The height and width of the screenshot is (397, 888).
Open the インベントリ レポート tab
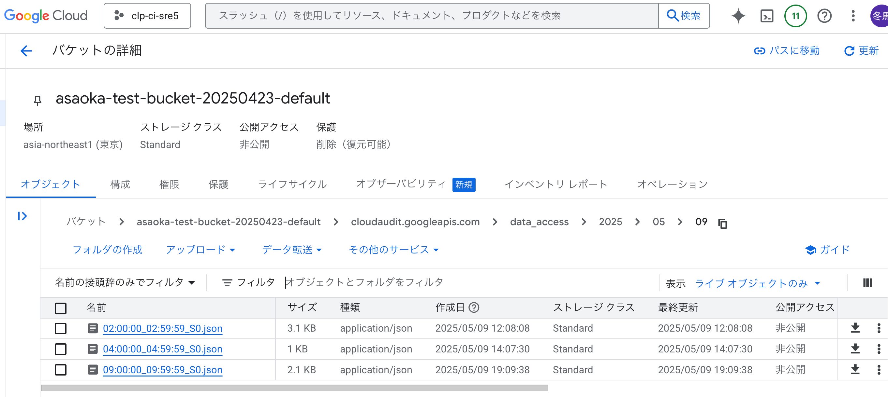556,185
